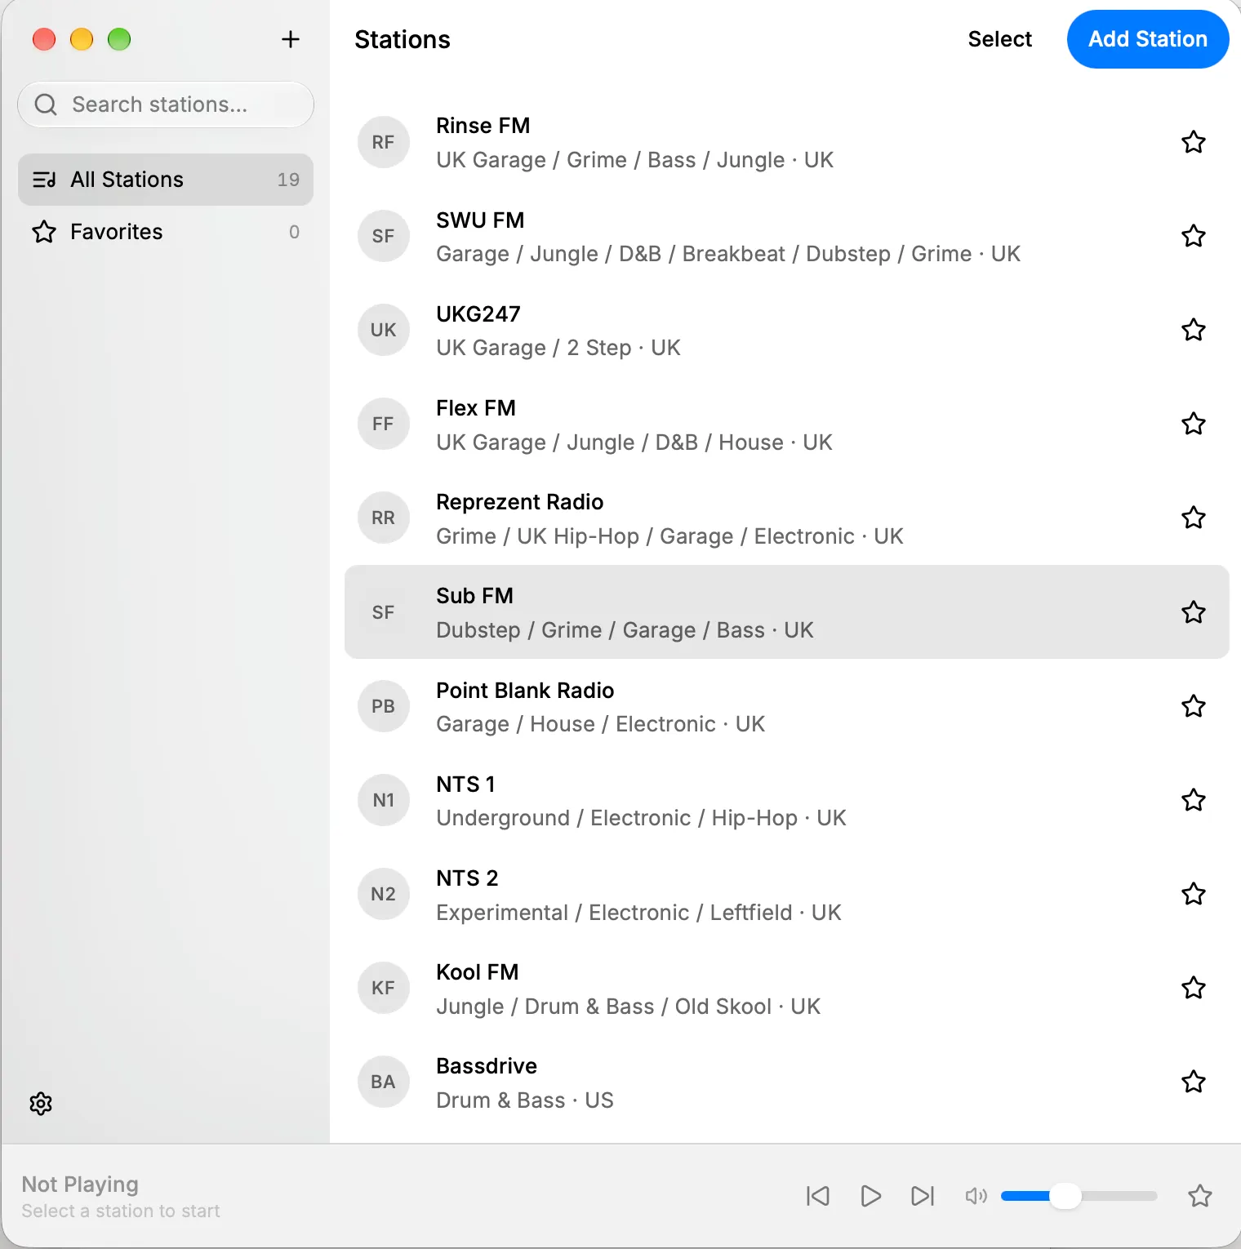
Task: Favorite SWU FM with its star
Action: (x=1194, y=236)
